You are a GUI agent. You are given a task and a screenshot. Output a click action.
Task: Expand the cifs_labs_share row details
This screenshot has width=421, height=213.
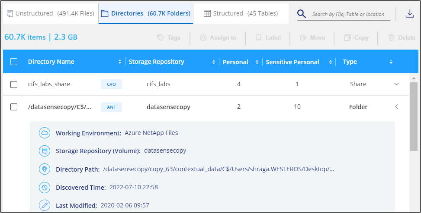point(396,84)
